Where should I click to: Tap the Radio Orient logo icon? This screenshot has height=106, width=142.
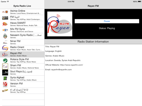(5, 48)
